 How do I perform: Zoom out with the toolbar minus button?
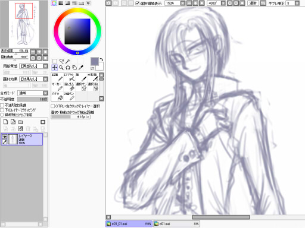(189, 3)
